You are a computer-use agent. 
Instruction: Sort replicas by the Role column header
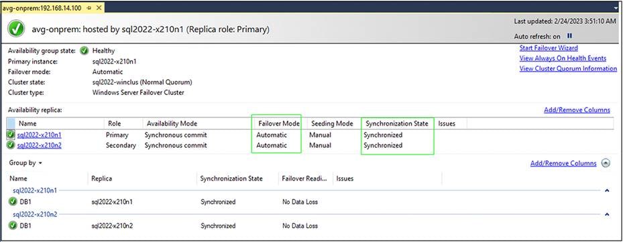(123, 124)
